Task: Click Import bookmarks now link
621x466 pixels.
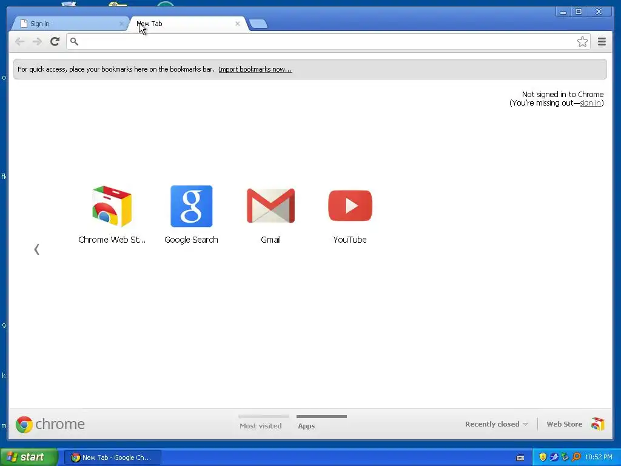Action: click(x=255, y=69)
